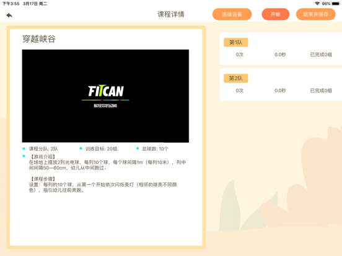The height and width of the screenshot is (256, 342).
Task: Click 第1队 time value 0.0秒
Action: pyautogui.click(x=280, y=54)
